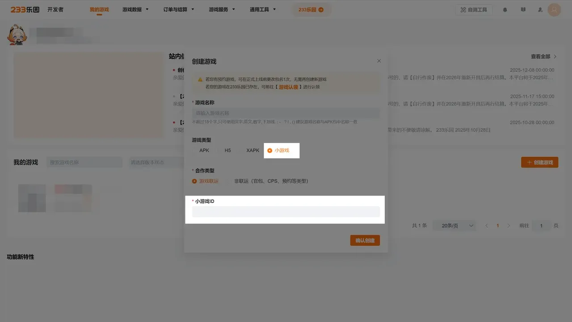Open the 订单与结算 dropdown menu

[x=179, y=9]
